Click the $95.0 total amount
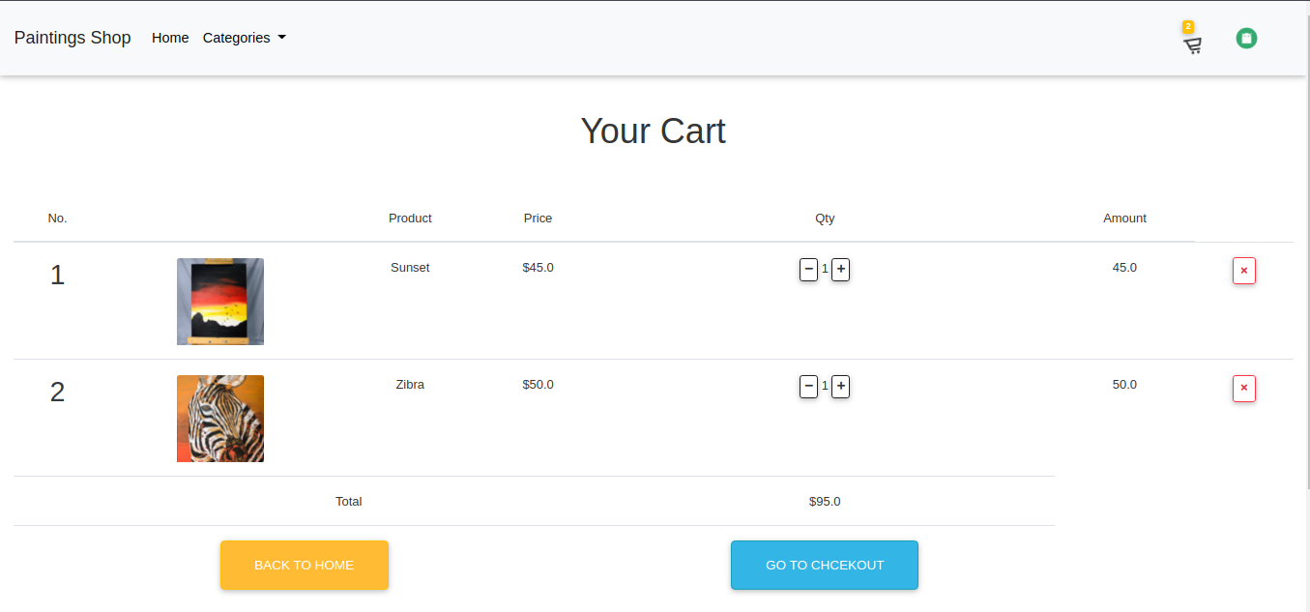The width and height of the screenshot is (1310, 612). click(x=825, y=502)
